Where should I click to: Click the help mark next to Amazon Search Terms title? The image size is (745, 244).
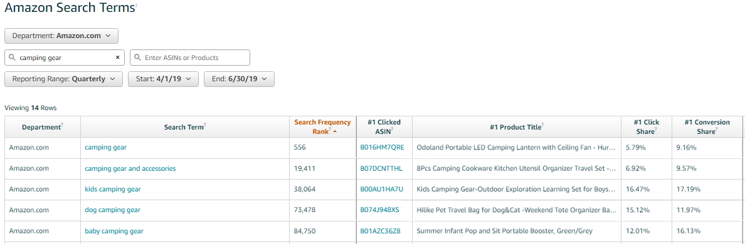coord(136,6)
